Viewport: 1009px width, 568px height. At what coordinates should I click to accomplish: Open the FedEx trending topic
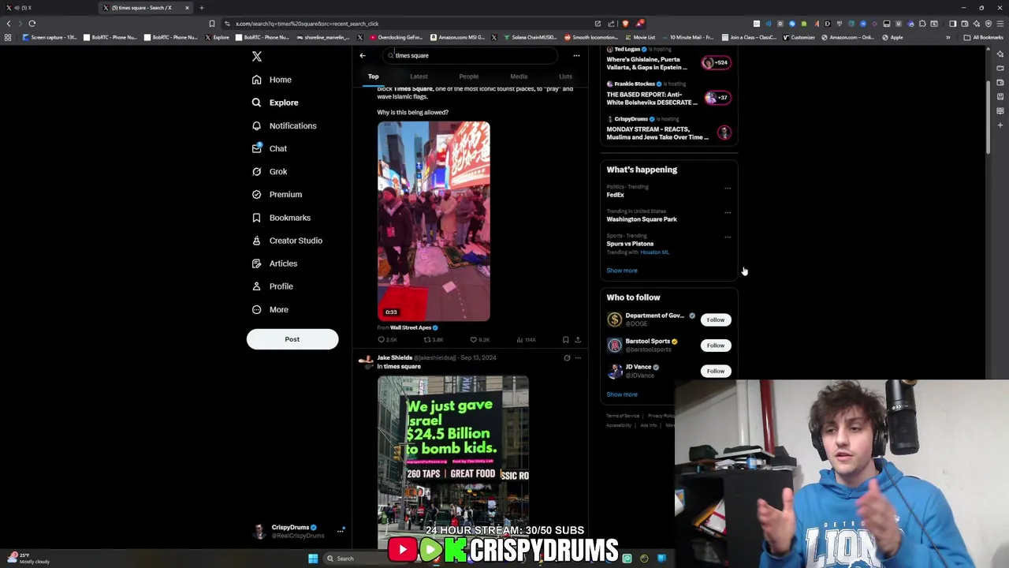pos(615,195)
